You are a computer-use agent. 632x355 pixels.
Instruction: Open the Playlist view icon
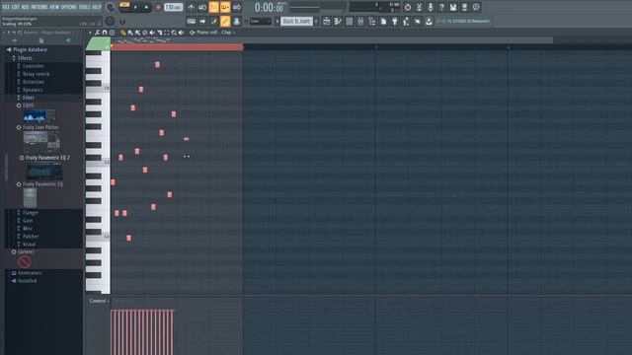pyautogui.click(x=327, y=21)
